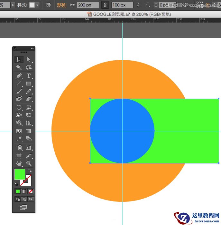Toggle constrain width and height proportions
The height and width of the screenshot is (225, 221).
105,5
